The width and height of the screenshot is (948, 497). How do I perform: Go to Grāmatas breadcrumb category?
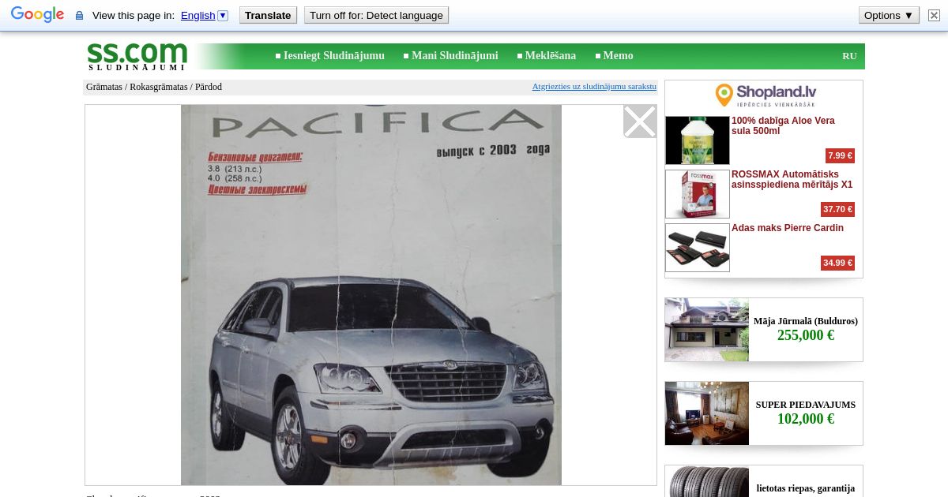coord(104,87)
